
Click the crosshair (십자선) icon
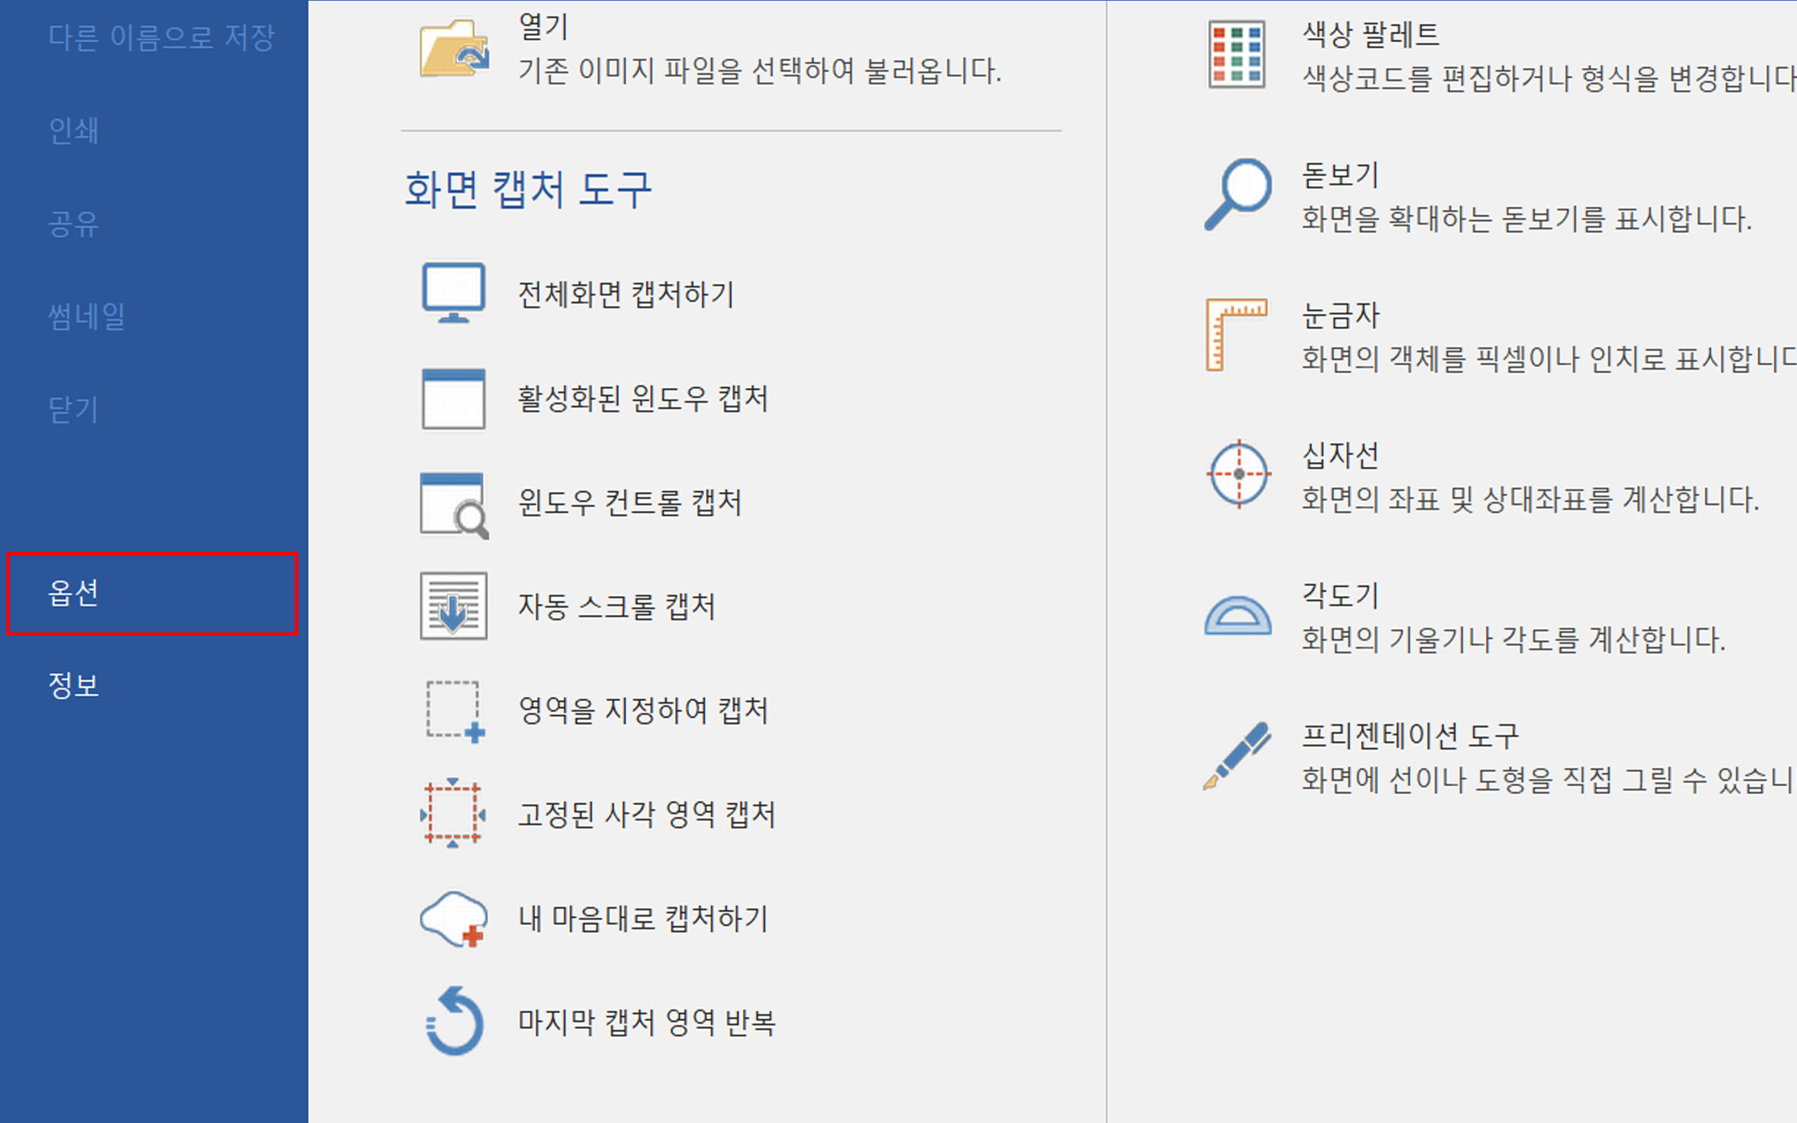[x=1238, y=474]
